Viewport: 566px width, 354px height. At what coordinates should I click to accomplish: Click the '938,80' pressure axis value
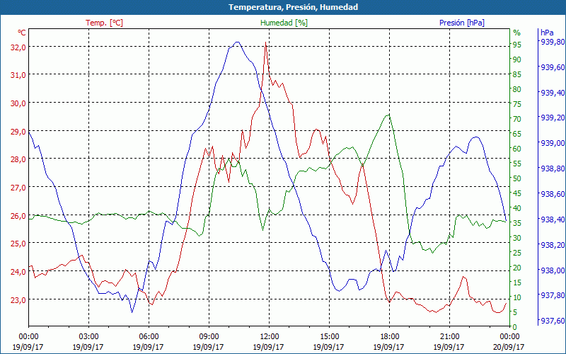[x=552, y=169]
